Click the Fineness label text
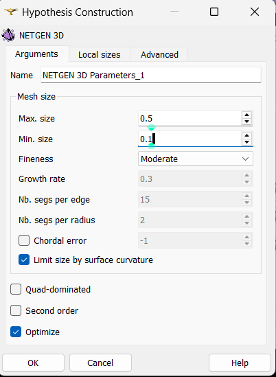The width and height of the screenshot is (276, 377). pyautogui.click(x=36, y=159)
